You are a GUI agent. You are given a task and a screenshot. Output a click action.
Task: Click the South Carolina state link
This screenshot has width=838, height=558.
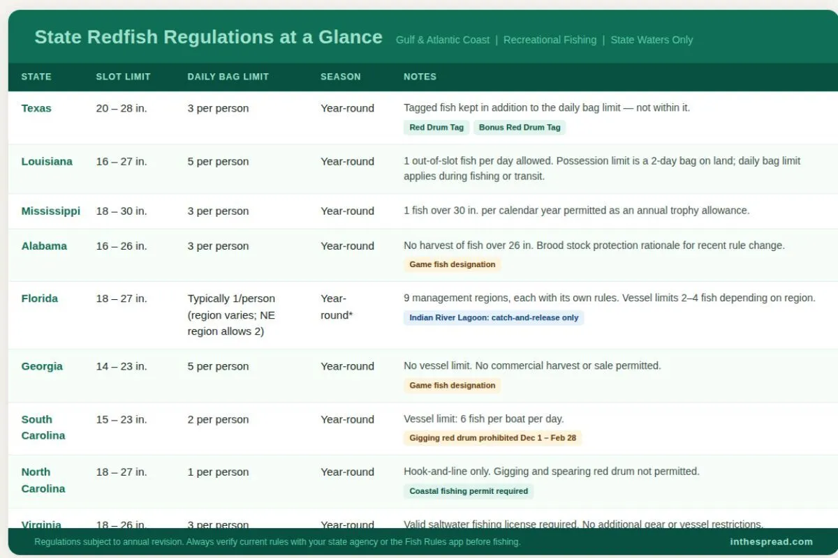43,428
